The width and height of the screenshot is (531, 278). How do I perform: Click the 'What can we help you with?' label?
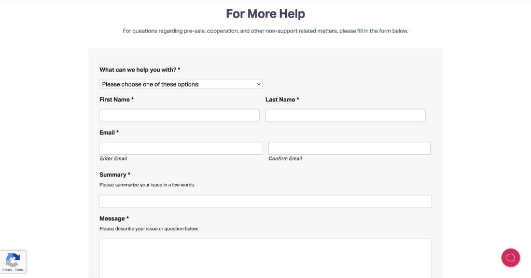click(x=138, y=70)
